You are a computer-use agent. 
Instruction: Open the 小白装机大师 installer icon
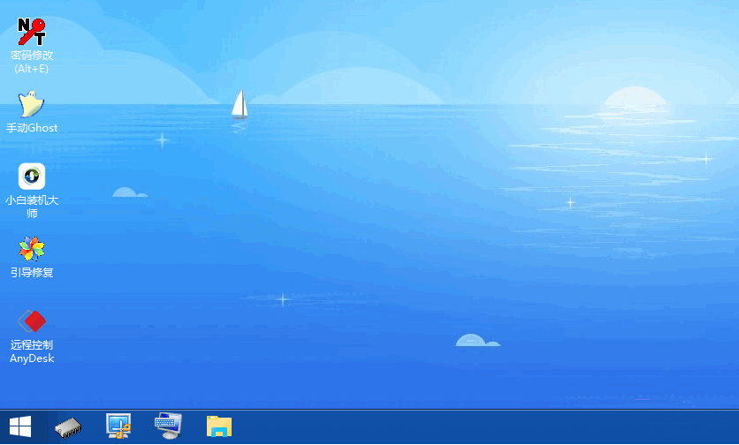coord(32,177)
